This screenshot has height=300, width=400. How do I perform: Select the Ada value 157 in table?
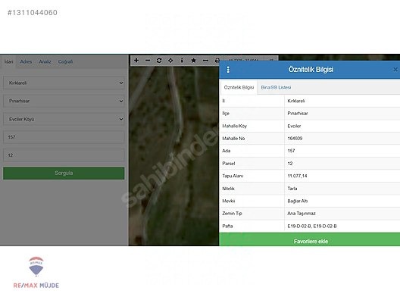point(291,151)
